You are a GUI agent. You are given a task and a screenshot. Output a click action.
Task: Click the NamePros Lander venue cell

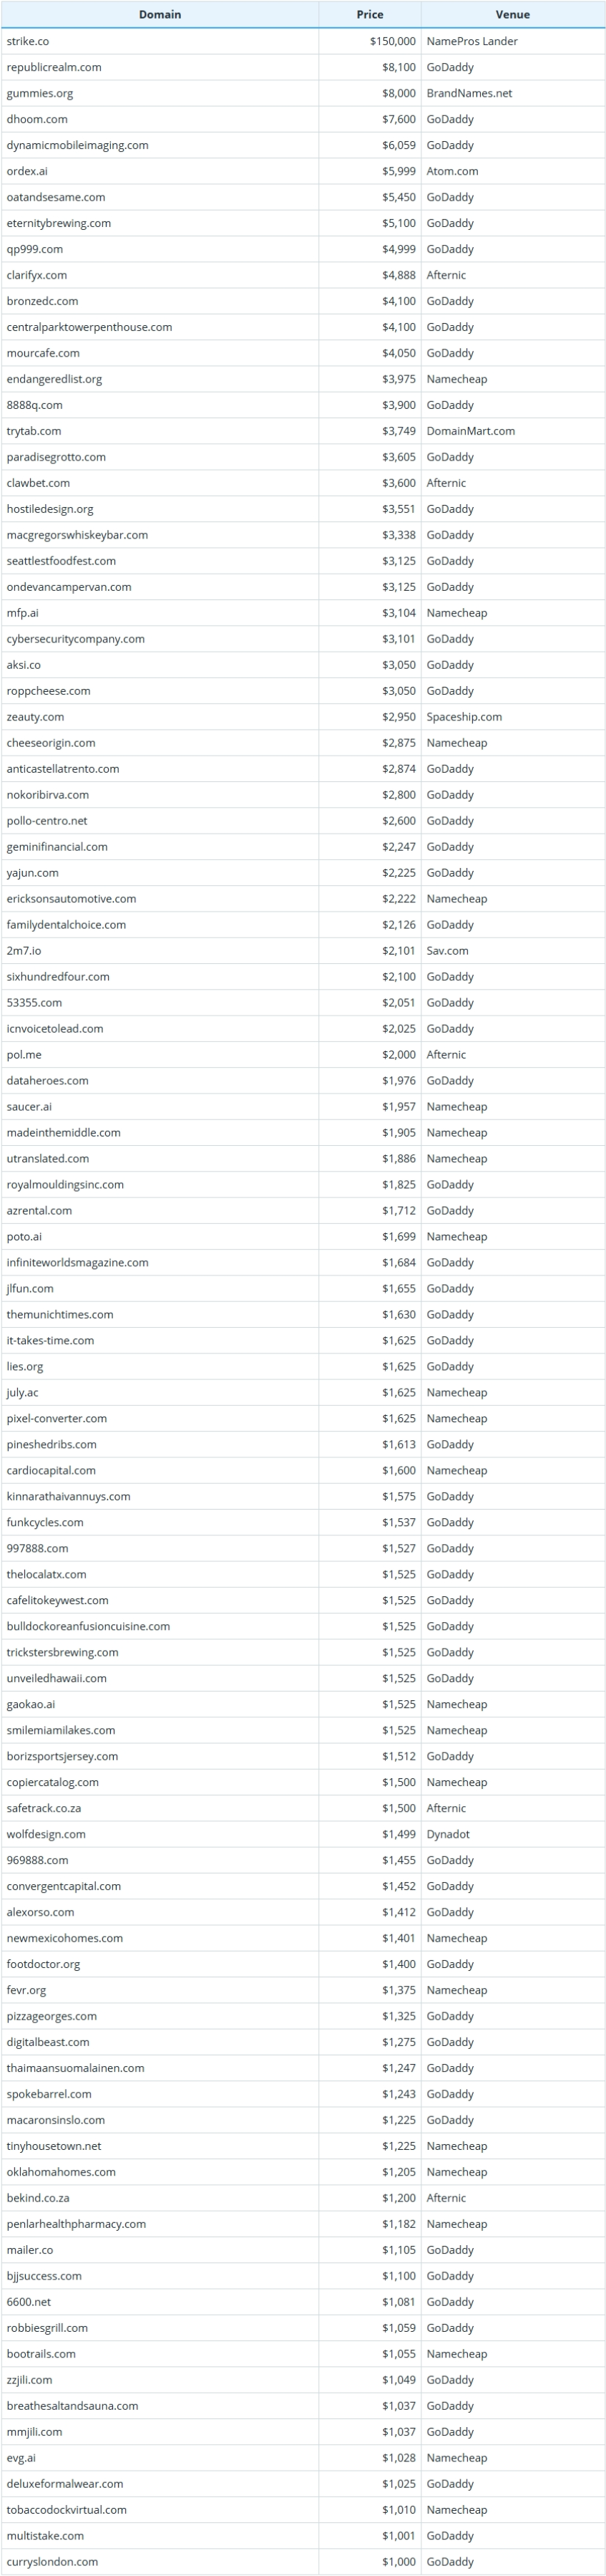tap(471, 41)
